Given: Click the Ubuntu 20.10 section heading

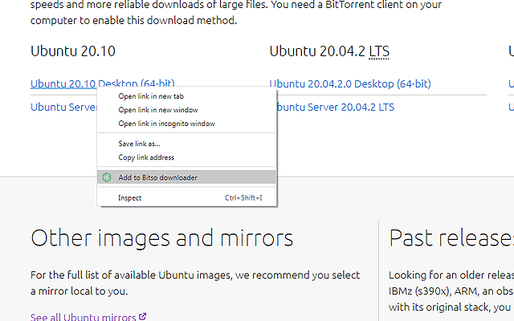Looking at the screenshot, I should (73, 51).
